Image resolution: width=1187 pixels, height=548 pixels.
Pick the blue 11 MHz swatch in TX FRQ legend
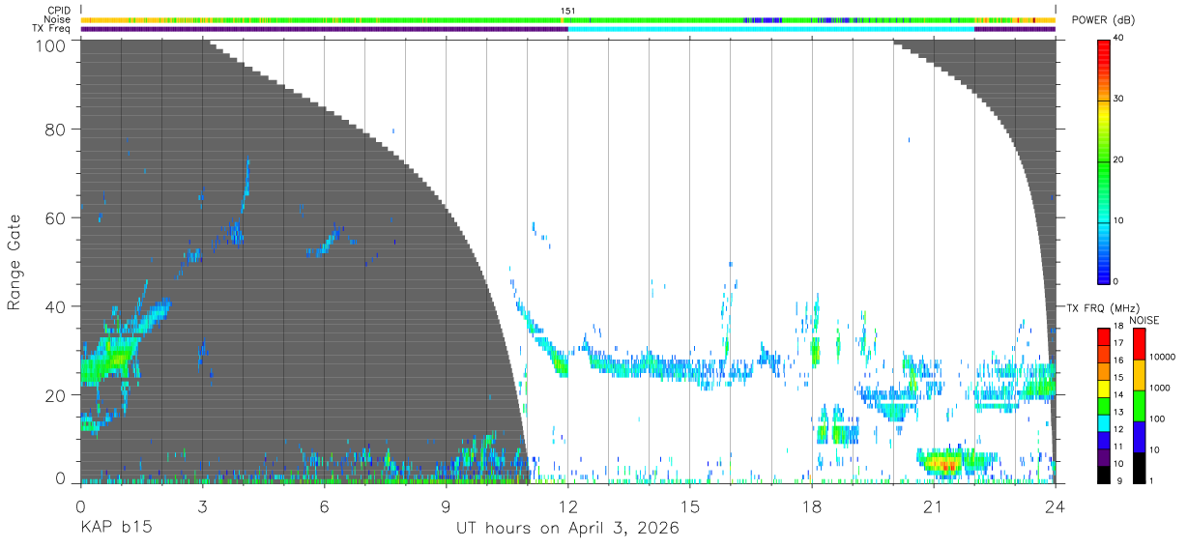pos(1104,439)
